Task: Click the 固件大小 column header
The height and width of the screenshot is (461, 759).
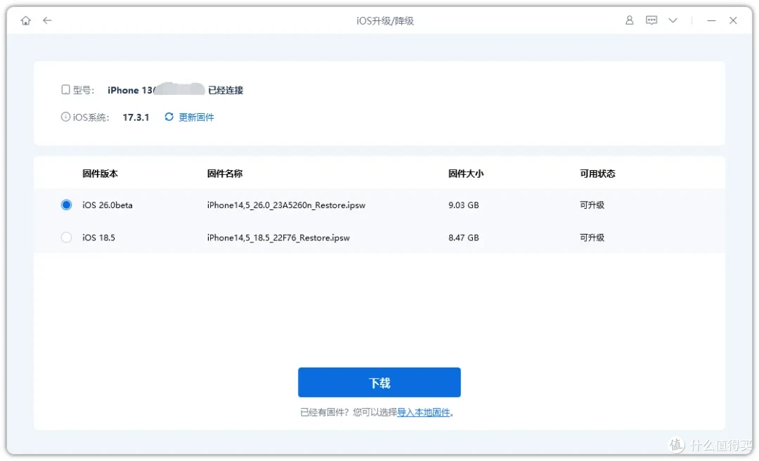Action: click(x=466, y=174)
